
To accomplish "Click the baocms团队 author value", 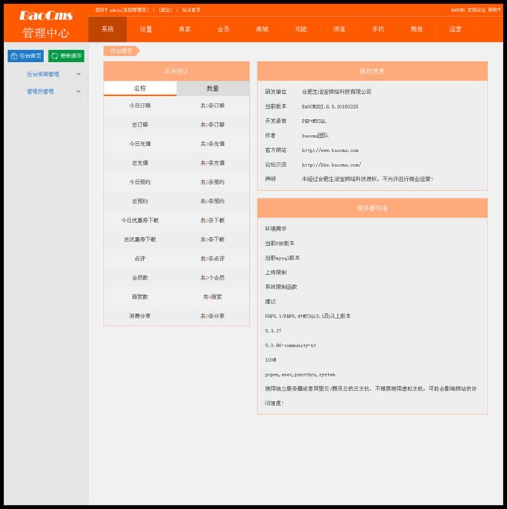I will [315, 136].
